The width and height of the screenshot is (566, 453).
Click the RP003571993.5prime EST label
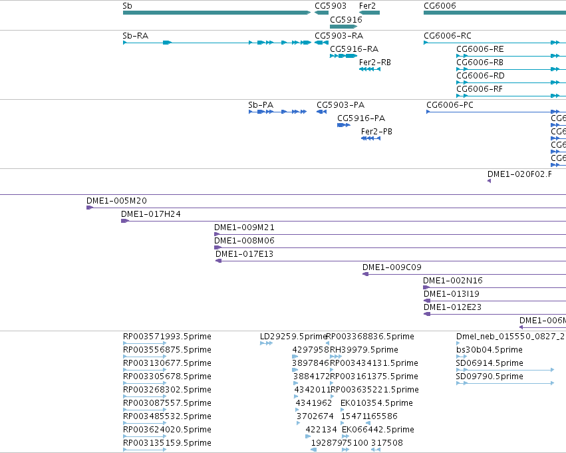167,337
